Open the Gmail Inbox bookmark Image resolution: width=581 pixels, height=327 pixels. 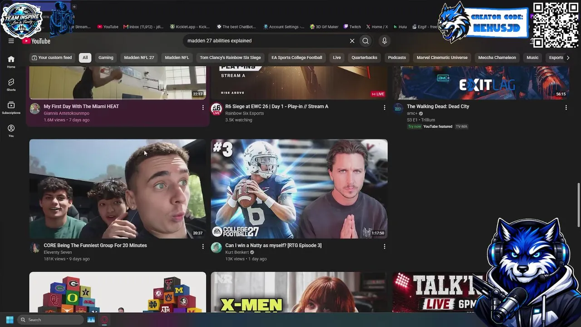point(143,27)
